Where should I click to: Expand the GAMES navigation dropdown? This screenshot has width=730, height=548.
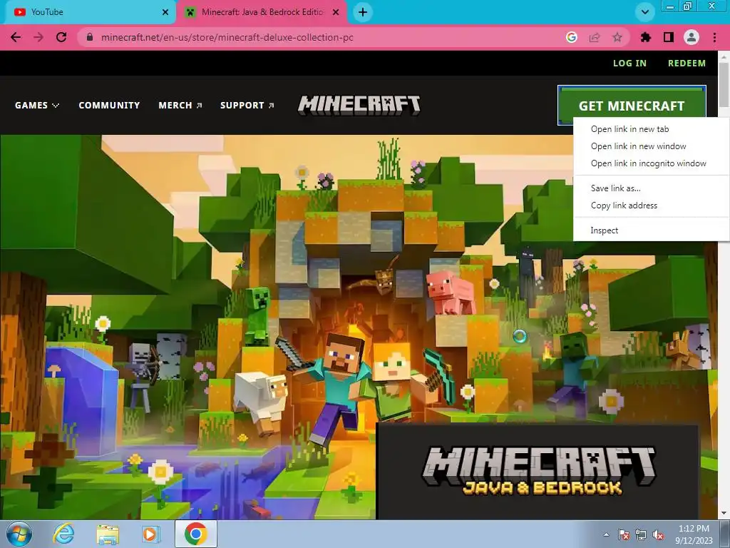[37, 106]
